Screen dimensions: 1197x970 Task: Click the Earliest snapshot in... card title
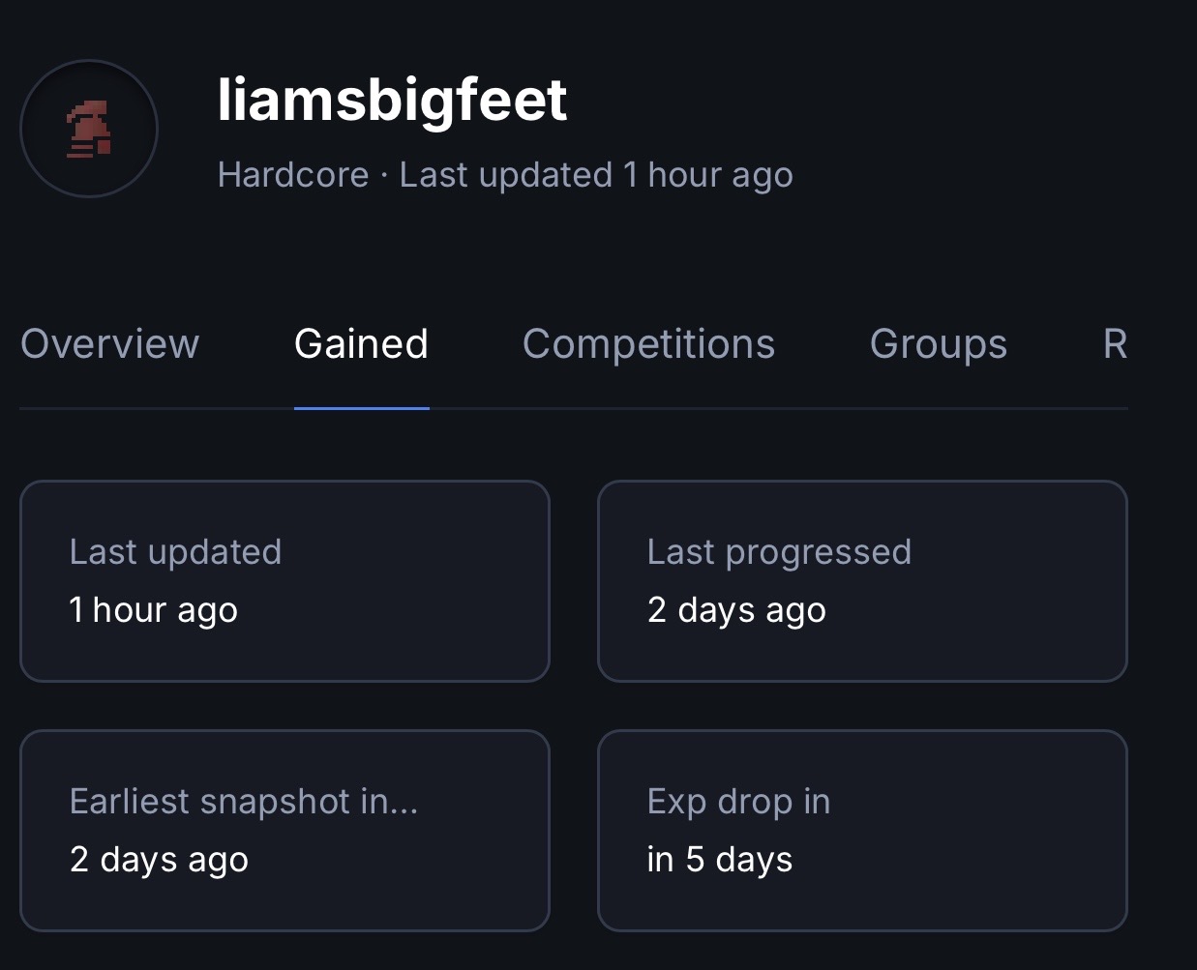[x=243, y=802]
